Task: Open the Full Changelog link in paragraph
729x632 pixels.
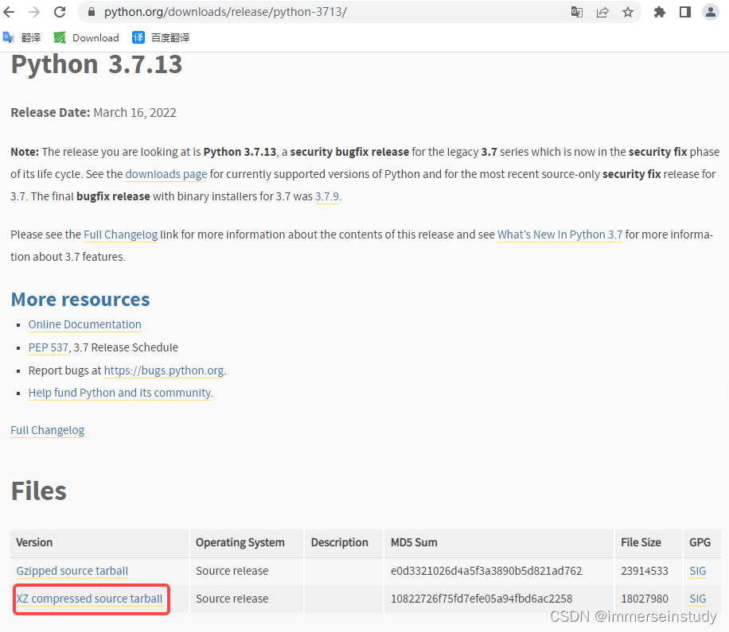Action: (120, 235)
